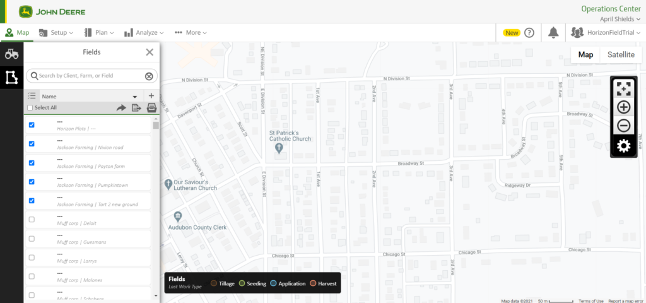Open Operations Center link

click(x=611, y=9)
